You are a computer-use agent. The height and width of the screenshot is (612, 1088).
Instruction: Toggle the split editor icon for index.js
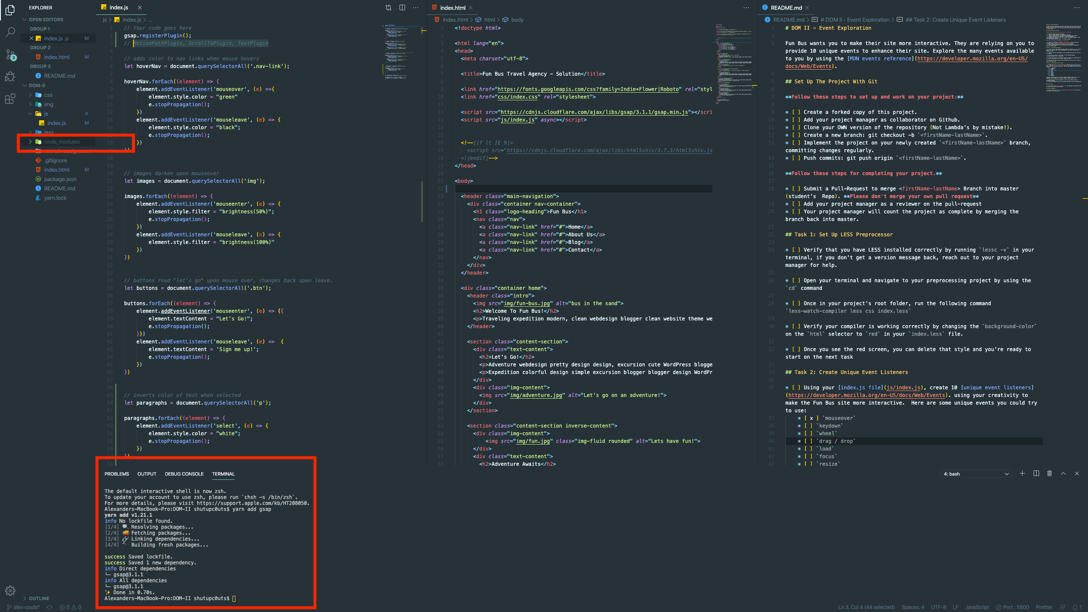402,7
